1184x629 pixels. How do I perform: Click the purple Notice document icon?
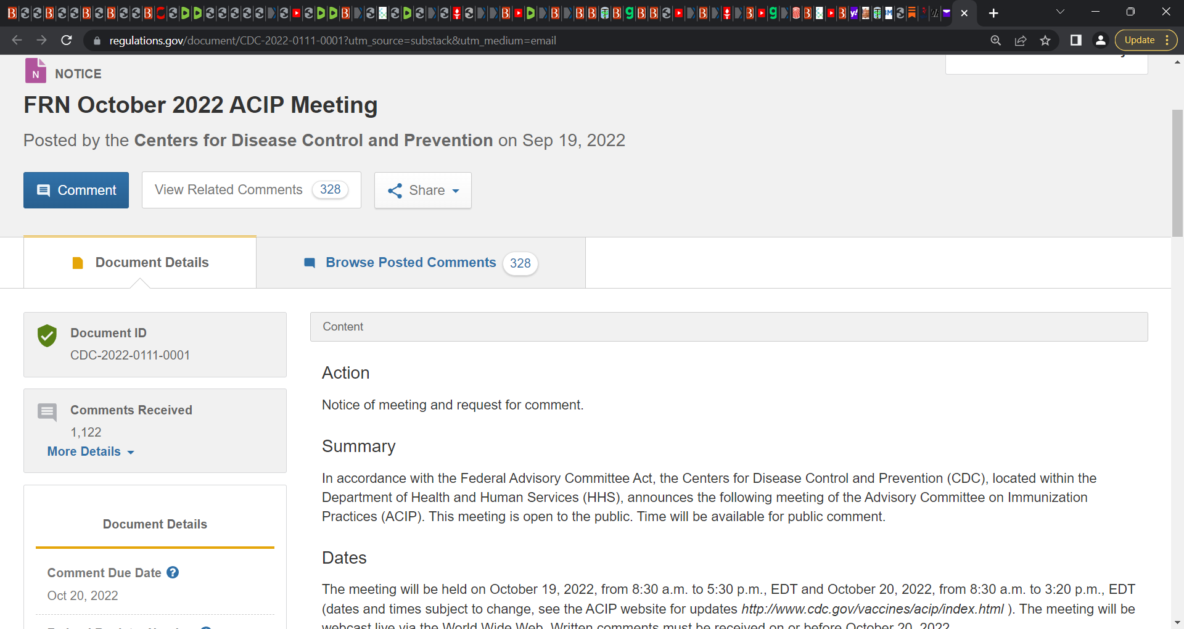(x=36, y=71)
